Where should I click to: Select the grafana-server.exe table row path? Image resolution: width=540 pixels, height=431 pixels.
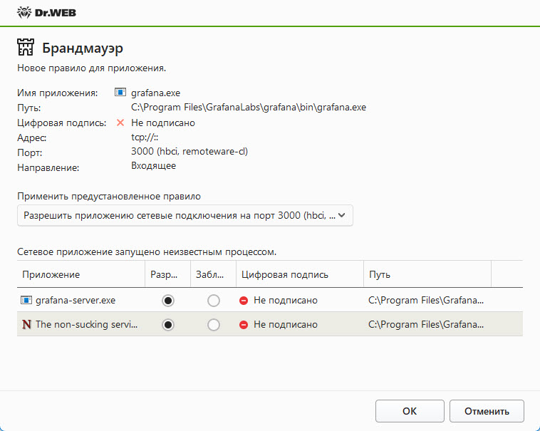(x=425, y=301)
